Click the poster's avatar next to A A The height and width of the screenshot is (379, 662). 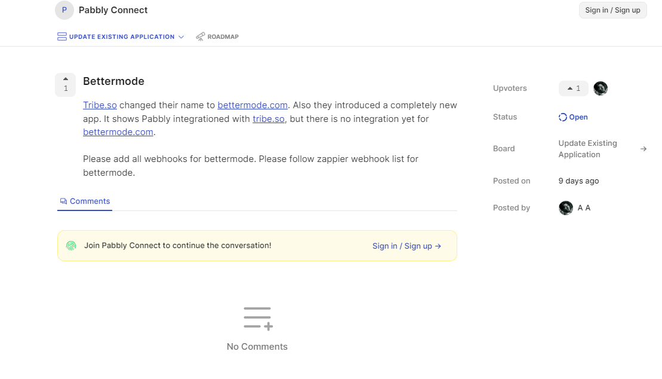[566, 207]
